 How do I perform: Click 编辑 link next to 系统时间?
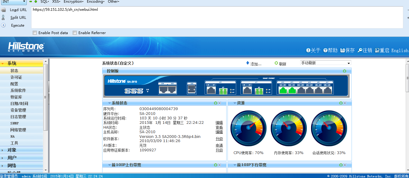click(x=219, y=123)
